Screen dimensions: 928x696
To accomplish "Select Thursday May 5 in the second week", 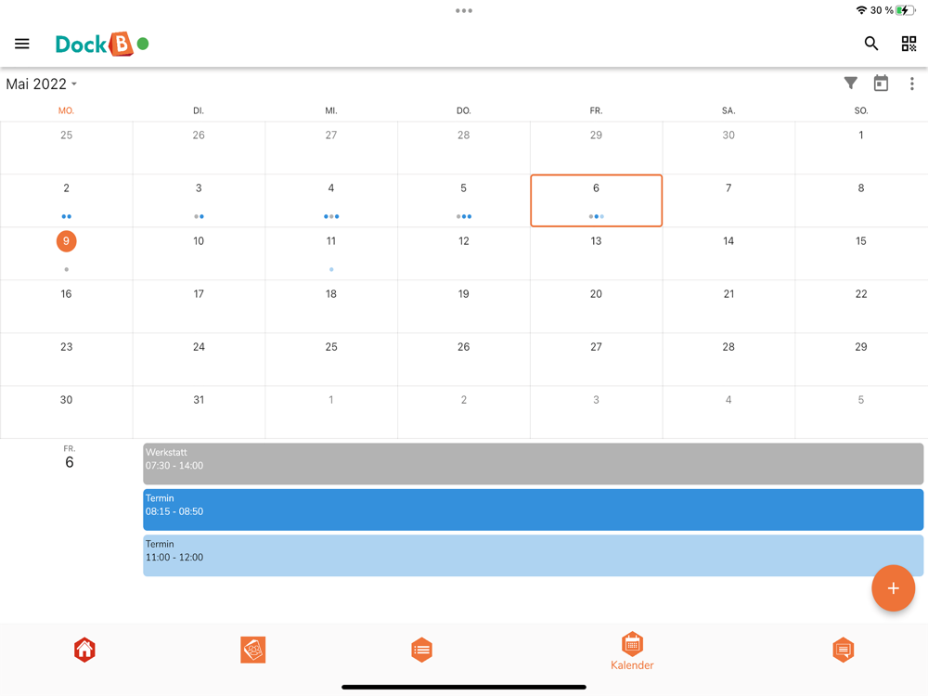I will pyautogui.click(x=463, y=200).
